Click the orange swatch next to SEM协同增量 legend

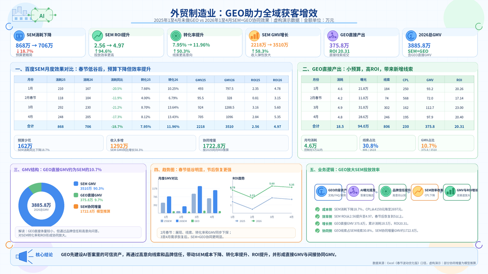[x=76, y=207]
